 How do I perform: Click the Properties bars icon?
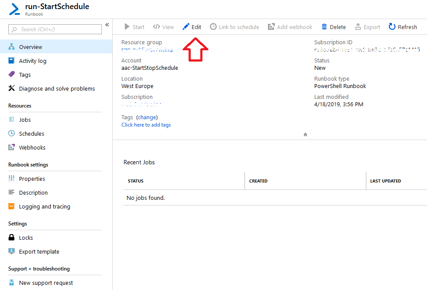11,179
